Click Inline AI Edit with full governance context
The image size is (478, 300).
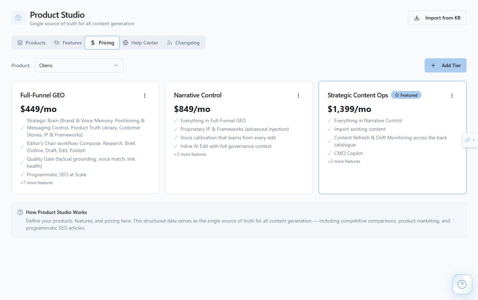226,146
